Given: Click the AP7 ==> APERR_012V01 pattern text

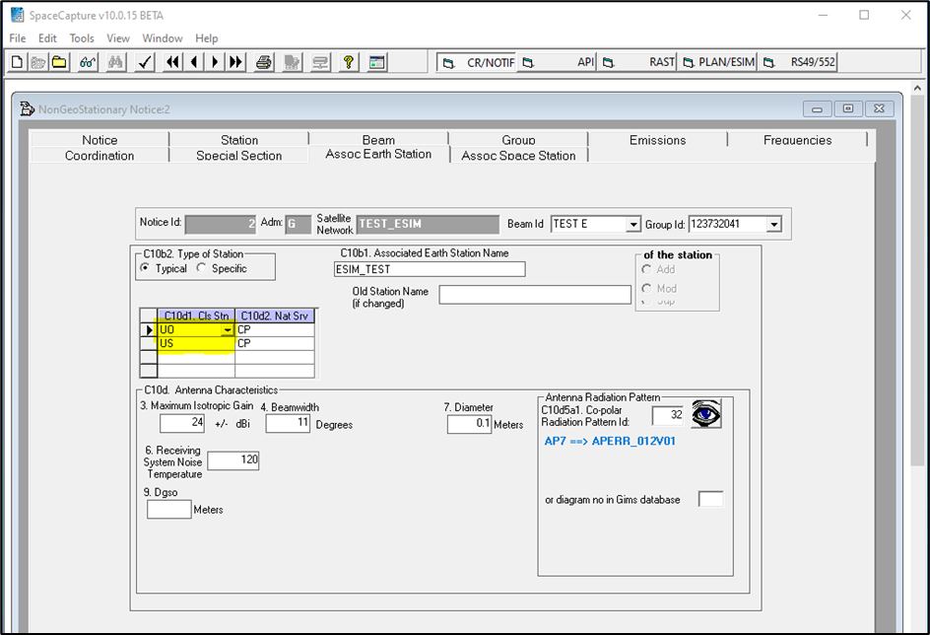Looking at the screenshot, I should (610, 441).
